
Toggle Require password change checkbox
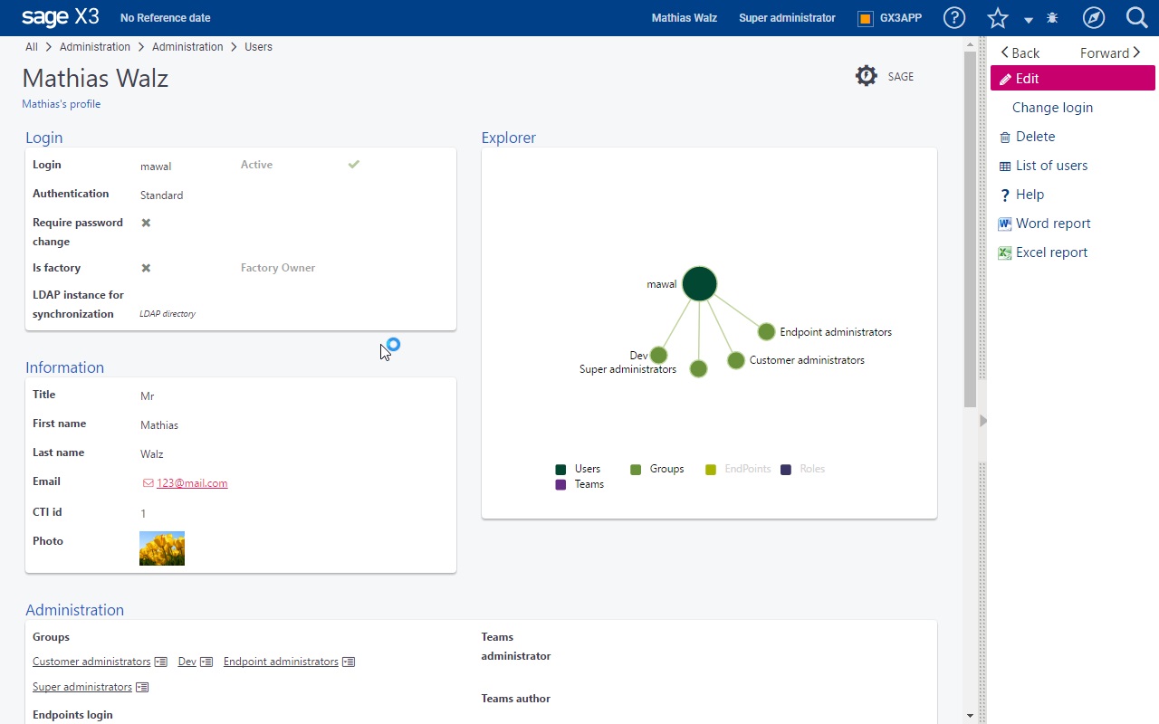[146, 223]
